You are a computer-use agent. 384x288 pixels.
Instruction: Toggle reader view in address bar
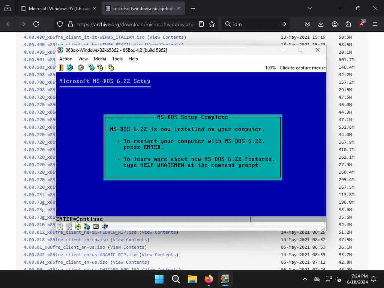tap(201, 24)
